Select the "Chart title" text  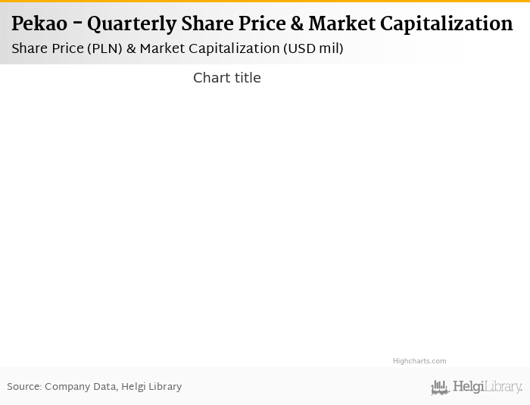point(226,78)
